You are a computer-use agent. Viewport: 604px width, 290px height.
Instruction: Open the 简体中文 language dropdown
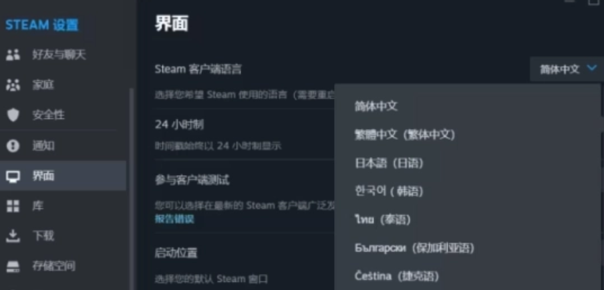pyautogui.click(x=567, y=69)
